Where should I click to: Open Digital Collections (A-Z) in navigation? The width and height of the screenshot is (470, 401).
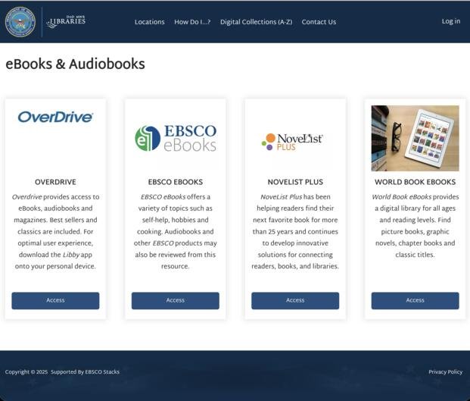click(256, 22)
